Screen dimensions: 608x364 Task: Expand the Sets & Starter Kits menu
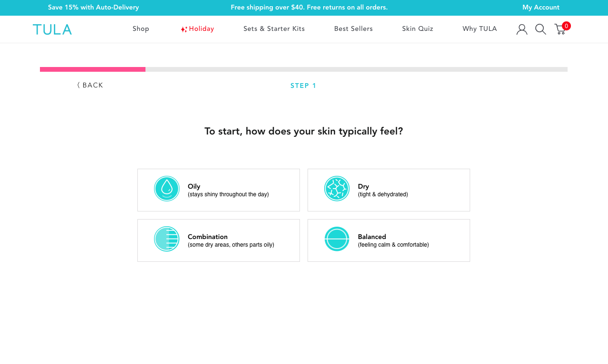pos(274,29)
